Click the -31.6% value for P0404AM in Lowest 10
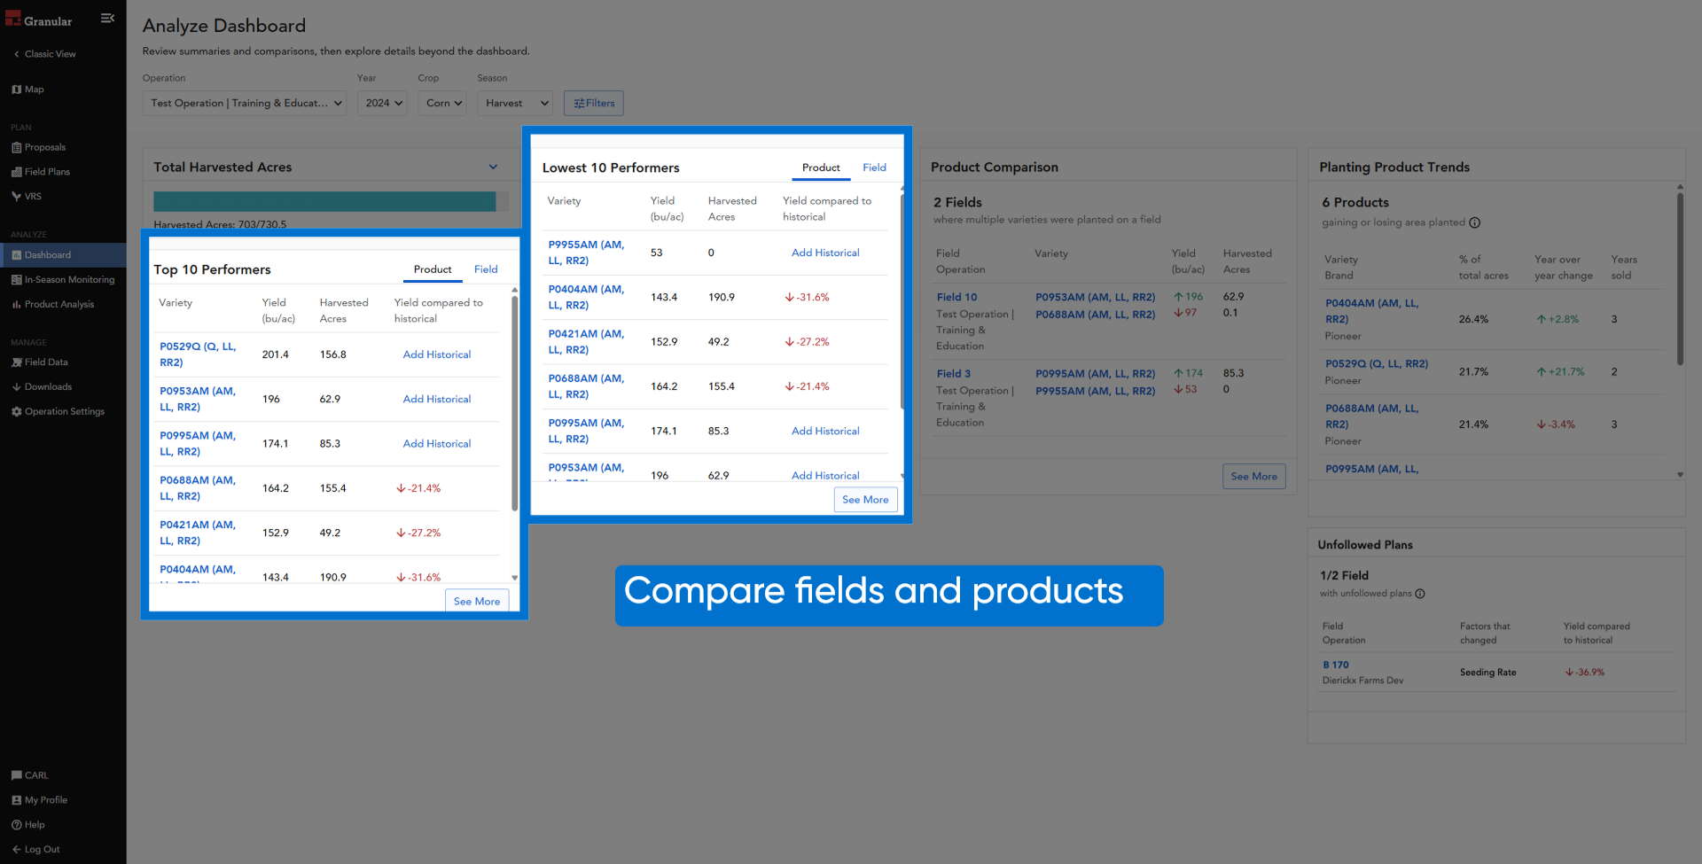 click(x=807, y=298)
